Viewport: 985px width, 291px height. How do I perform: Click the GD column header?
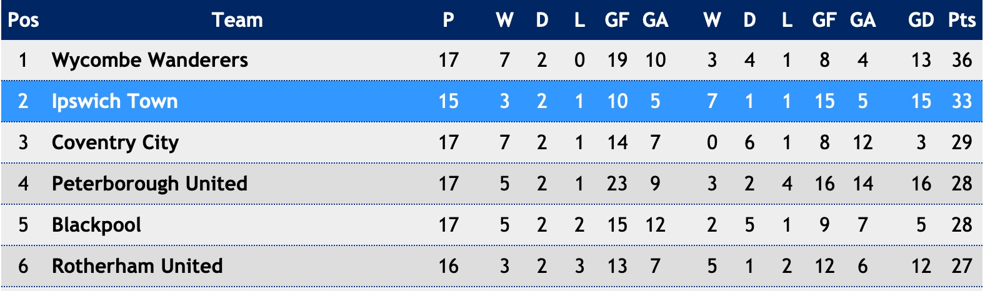pos(921,20)
